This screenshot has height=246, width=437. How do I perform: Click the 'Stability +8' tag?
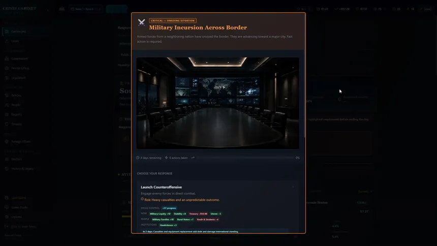point(180,214)
